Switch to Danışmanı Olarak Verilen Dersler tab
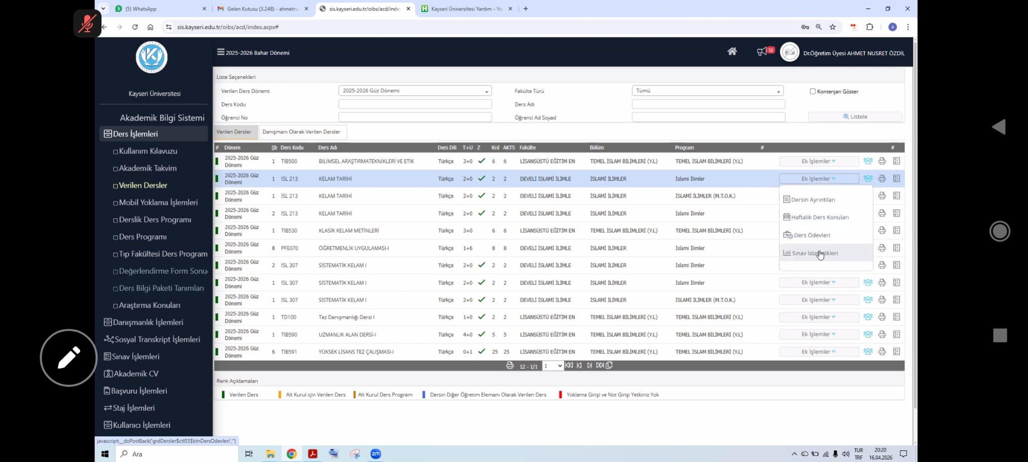The image size is (1028, 462). 301,132
